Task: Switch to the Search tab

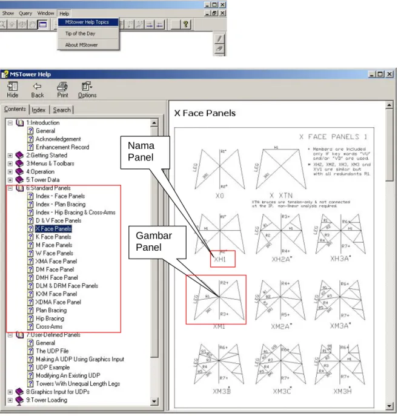Action: 62,110
